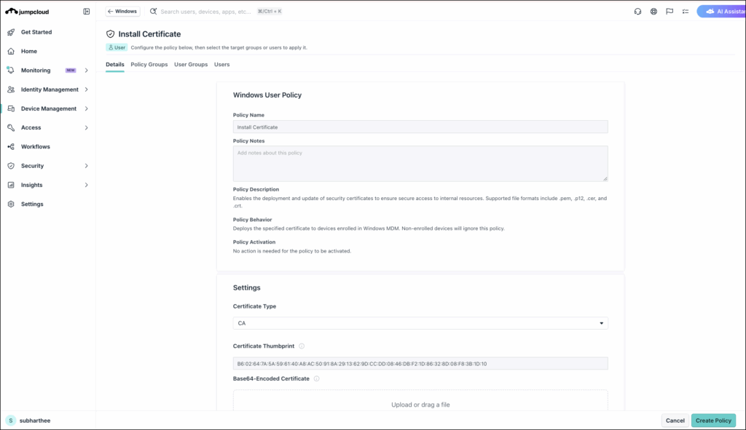Click the Workflows nodes icon
Screen dimensions: 746x430
point(11,147)
